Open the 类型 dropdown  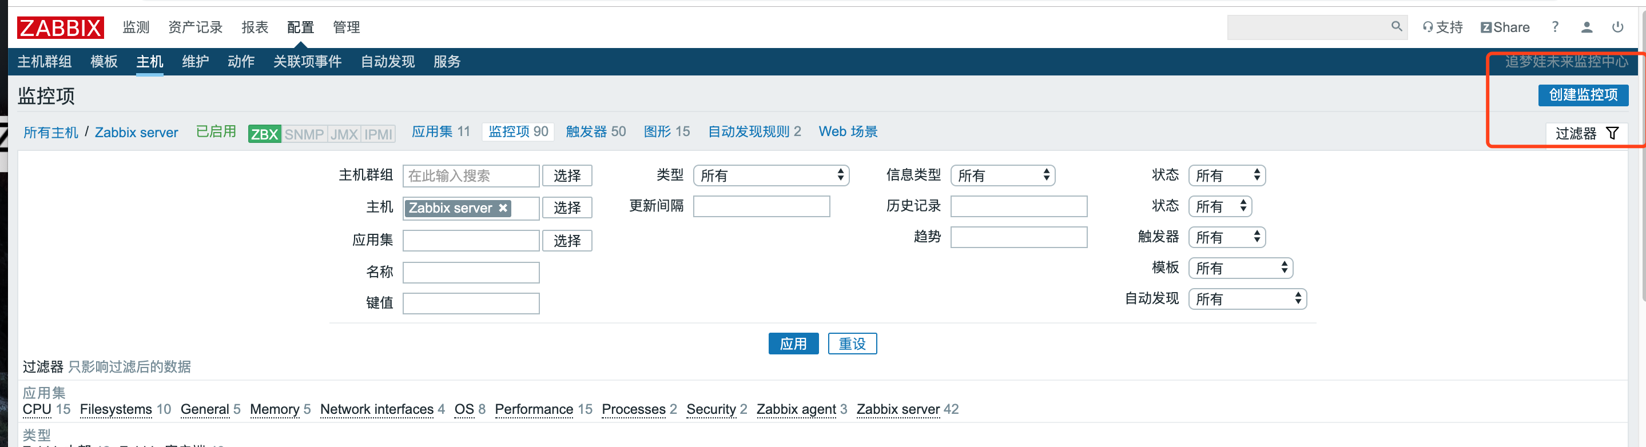(772, 175)
